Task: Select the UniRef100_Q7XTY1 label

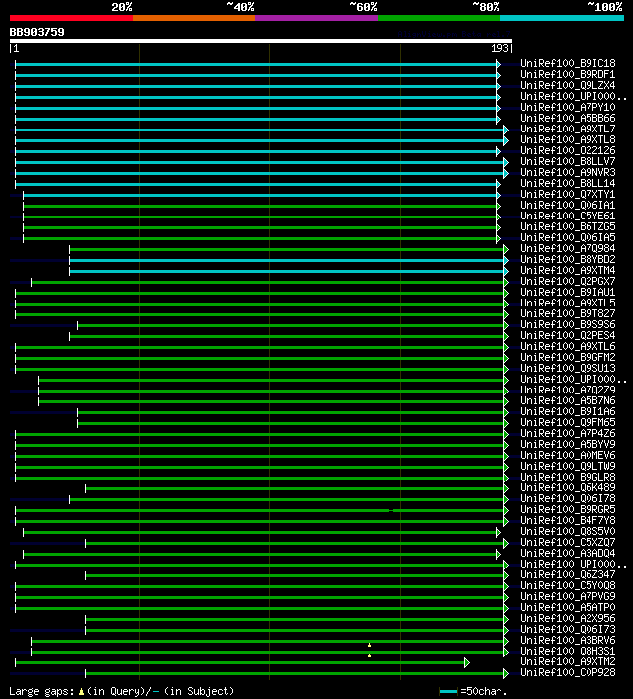Action: pos(568,195)
